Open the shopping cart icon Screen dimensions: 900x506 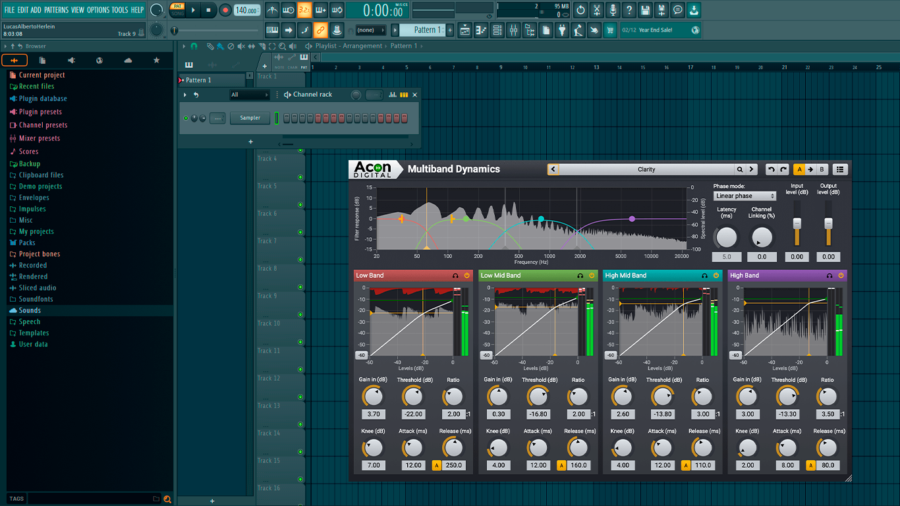(610, 30)
